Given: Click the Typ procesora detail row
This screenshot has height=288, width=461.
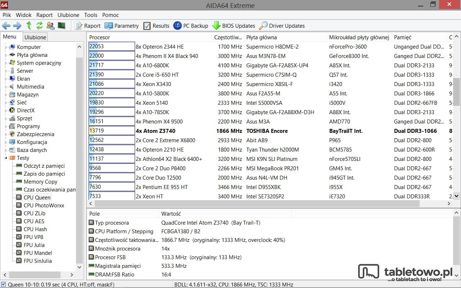Looking at the screenshot, I should click(x=270, y=223).
